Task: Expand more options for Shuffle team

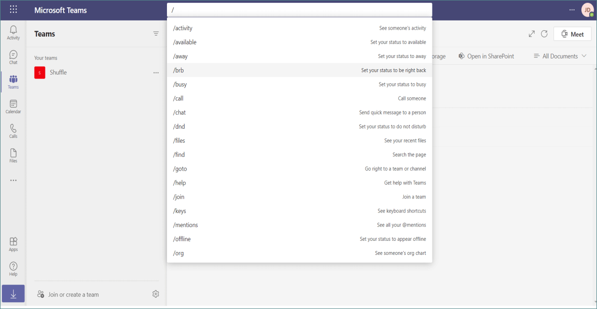Action: click(x=156, y=72)
